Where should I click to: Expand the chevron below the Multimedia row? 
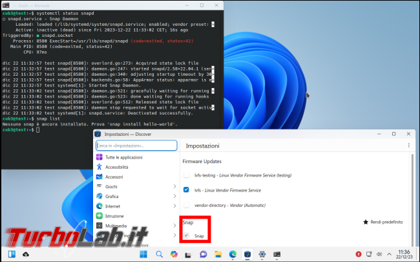[x=174, y=235]
